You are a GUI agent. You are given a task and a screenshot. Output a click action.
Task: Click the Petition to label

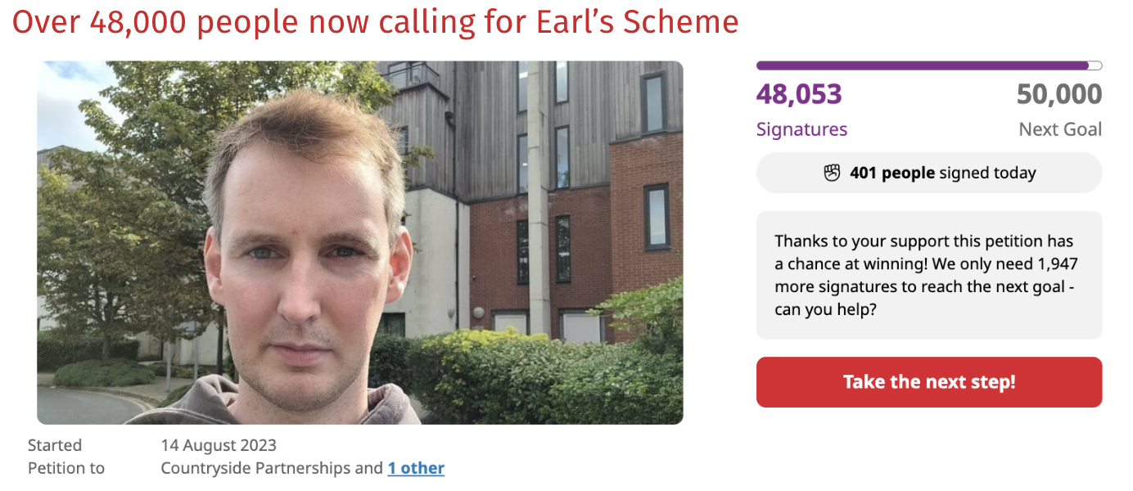[x=66, y=468]
